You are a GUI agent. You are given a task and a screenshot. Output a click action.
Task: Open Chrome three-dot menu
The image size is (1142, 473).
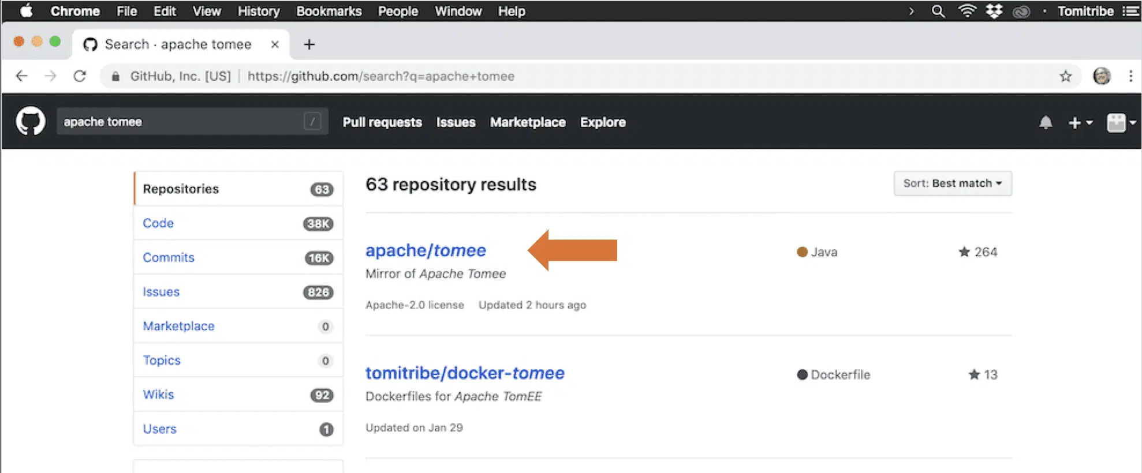(1130, 76)
